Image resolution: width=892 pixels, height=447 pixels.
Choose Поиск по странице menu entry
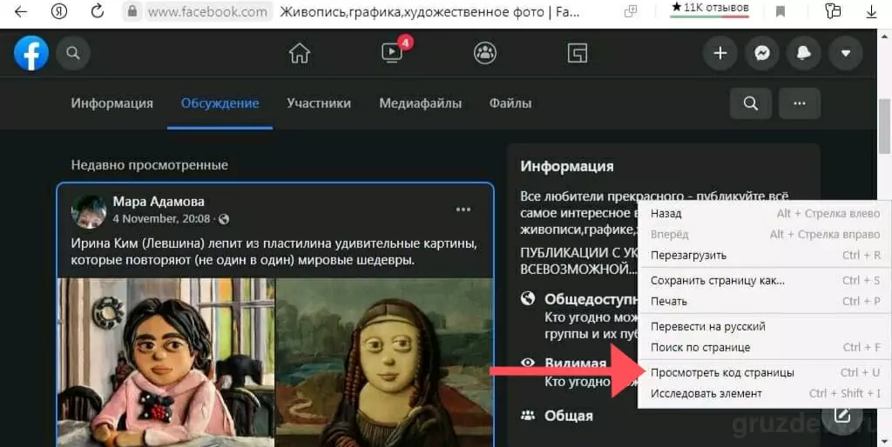coord(765,348)
